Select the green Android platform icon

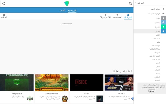[x=163, y=27]
